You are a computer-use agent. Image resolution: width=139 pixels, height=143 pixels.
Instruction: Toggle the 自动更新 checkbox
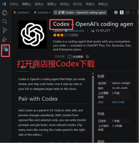[x=69, y=57]
